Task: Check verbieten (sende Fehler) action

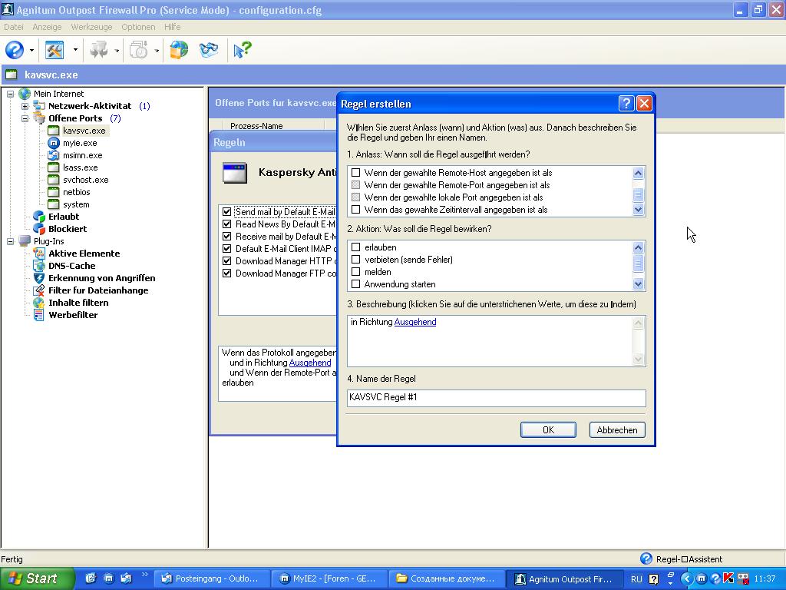Action: pyautogui.click(x=356, y=260)
